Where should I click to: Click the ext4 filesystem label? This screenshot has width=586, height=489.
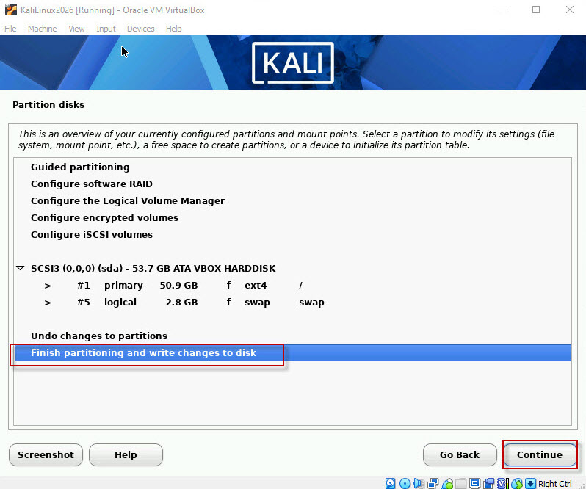(x=256, y=286)
